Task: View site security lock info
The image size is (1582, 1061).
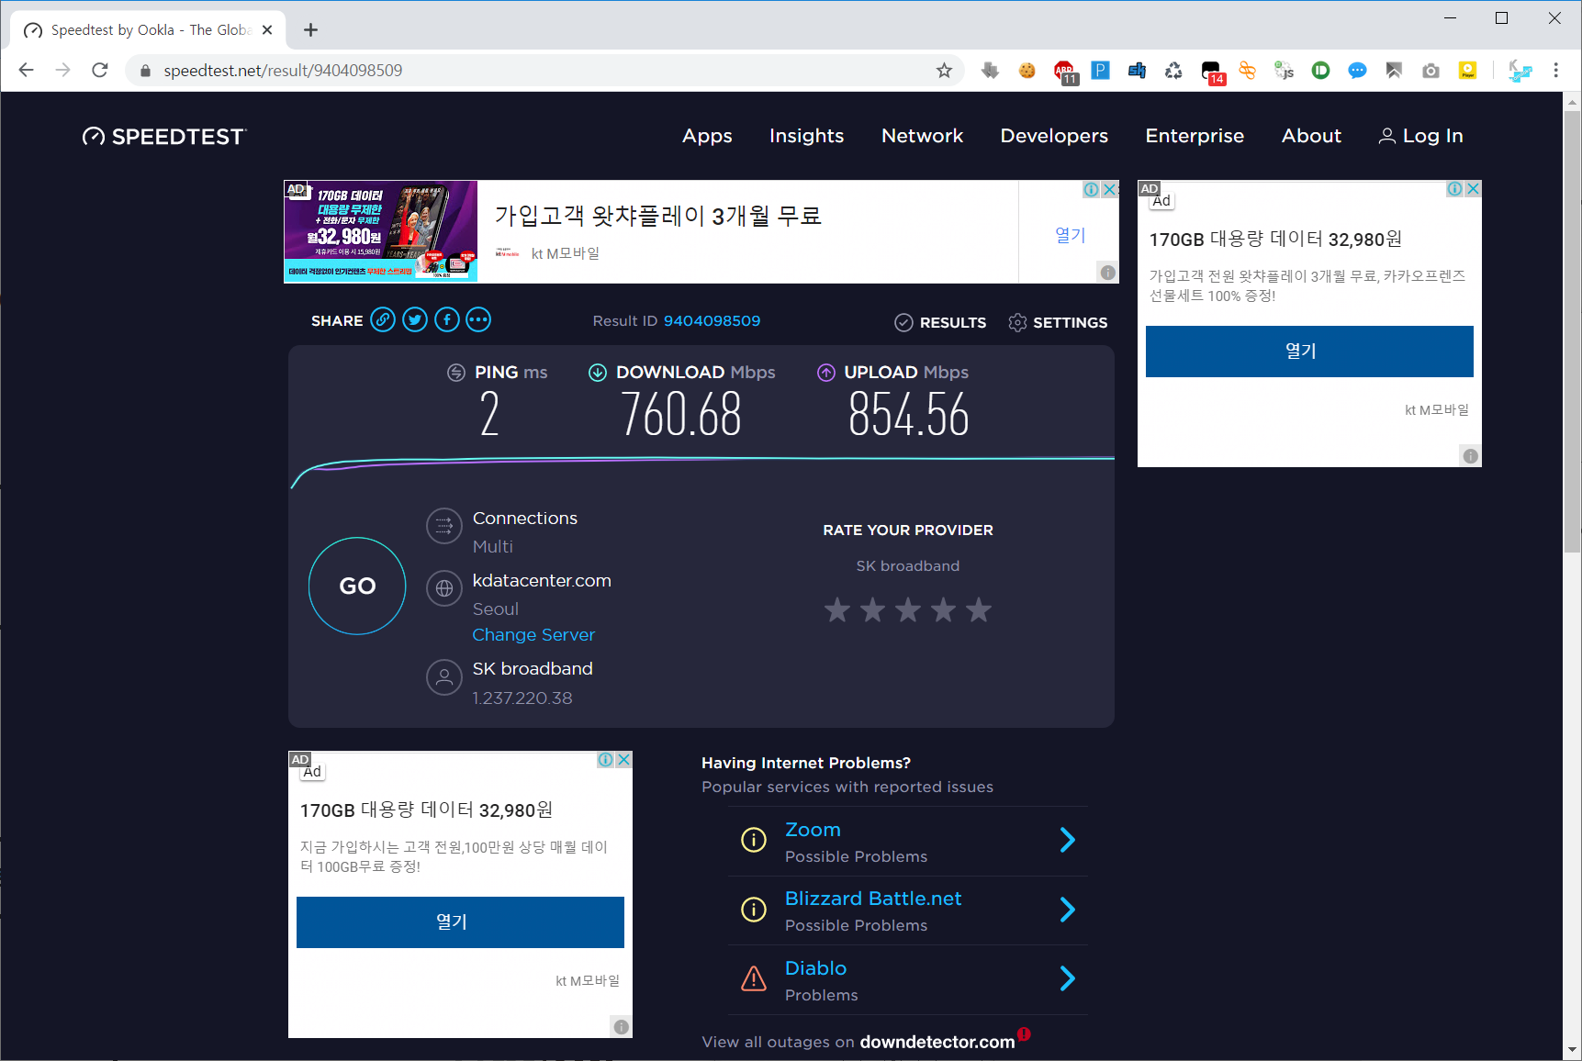Action: pos(145,71)
